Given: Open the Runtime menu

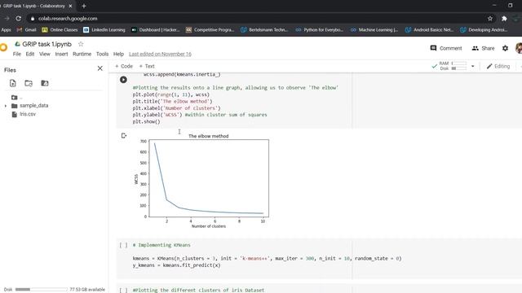Looking at the screenshot, I should coord(82,54).
